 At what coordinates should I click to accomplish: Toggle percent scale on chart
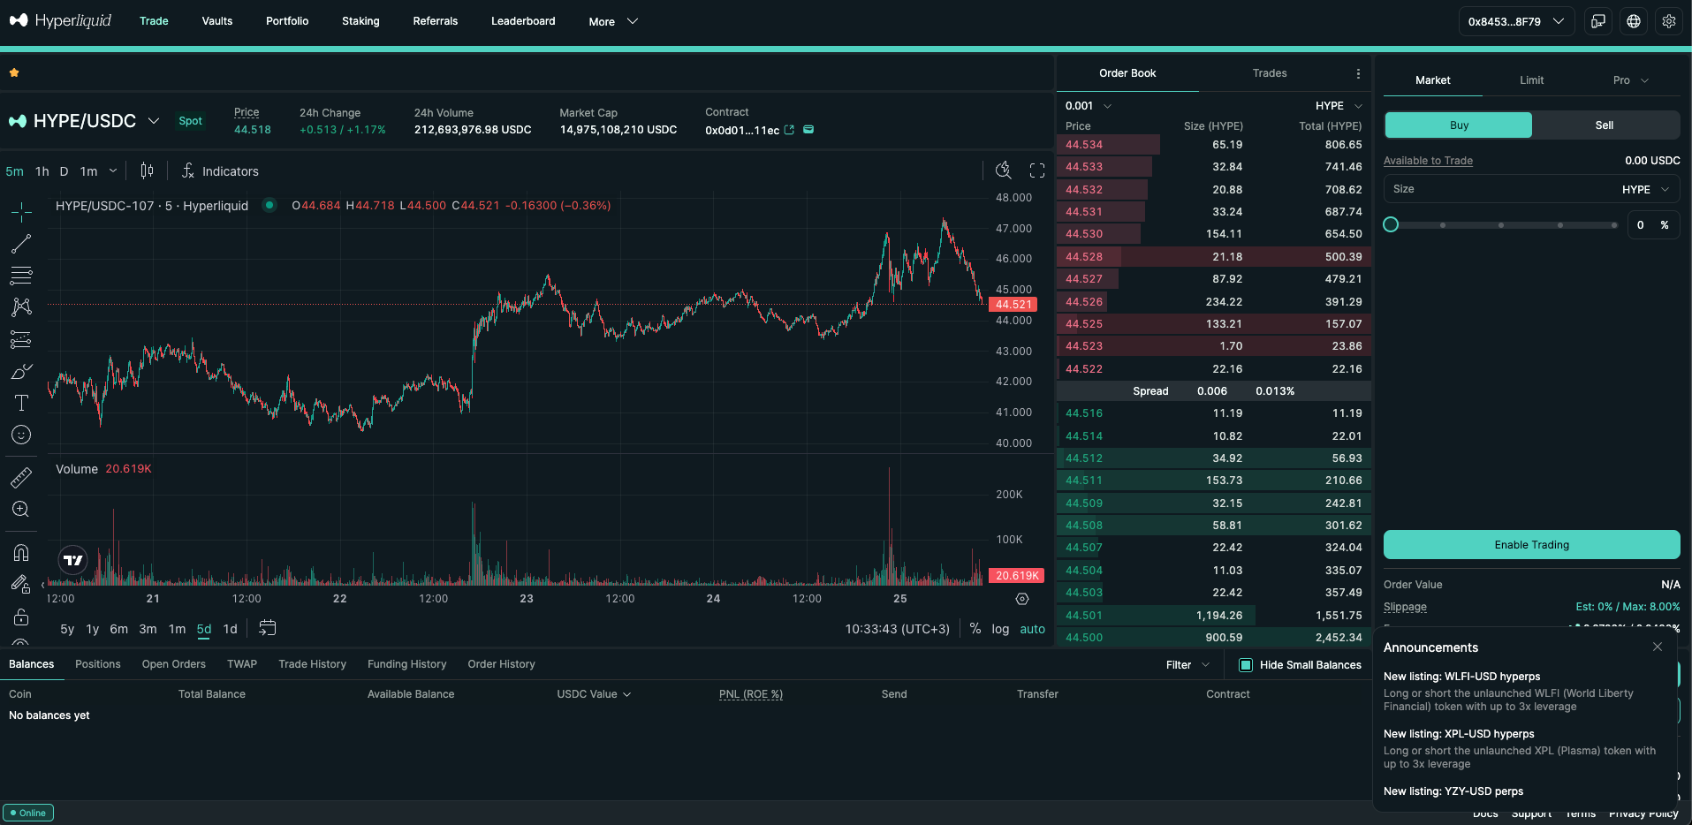tap(975, 629)
